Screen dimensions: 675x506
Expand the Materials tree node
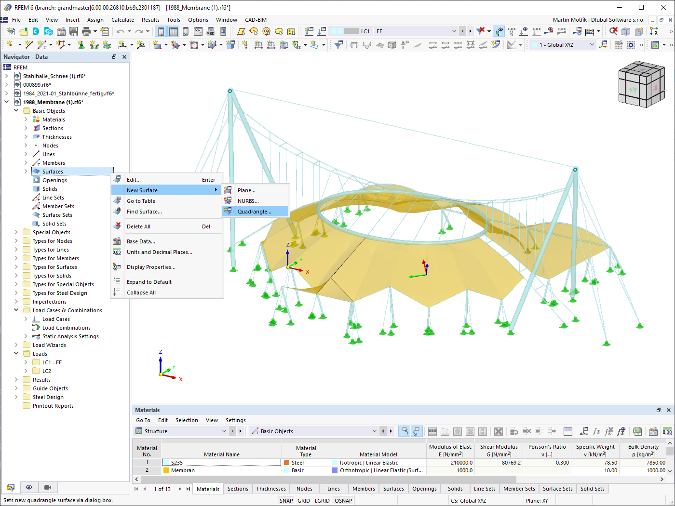coord(26,120)
